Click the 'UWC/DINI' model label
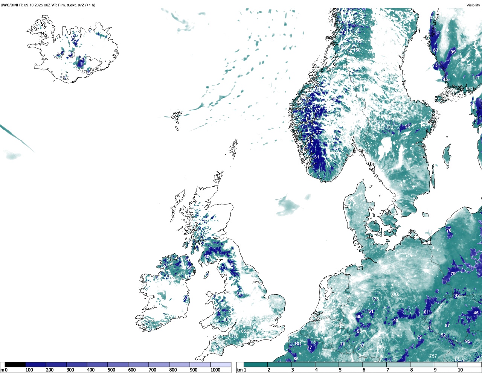The image size is (482, 373). [x=9, y=5]
